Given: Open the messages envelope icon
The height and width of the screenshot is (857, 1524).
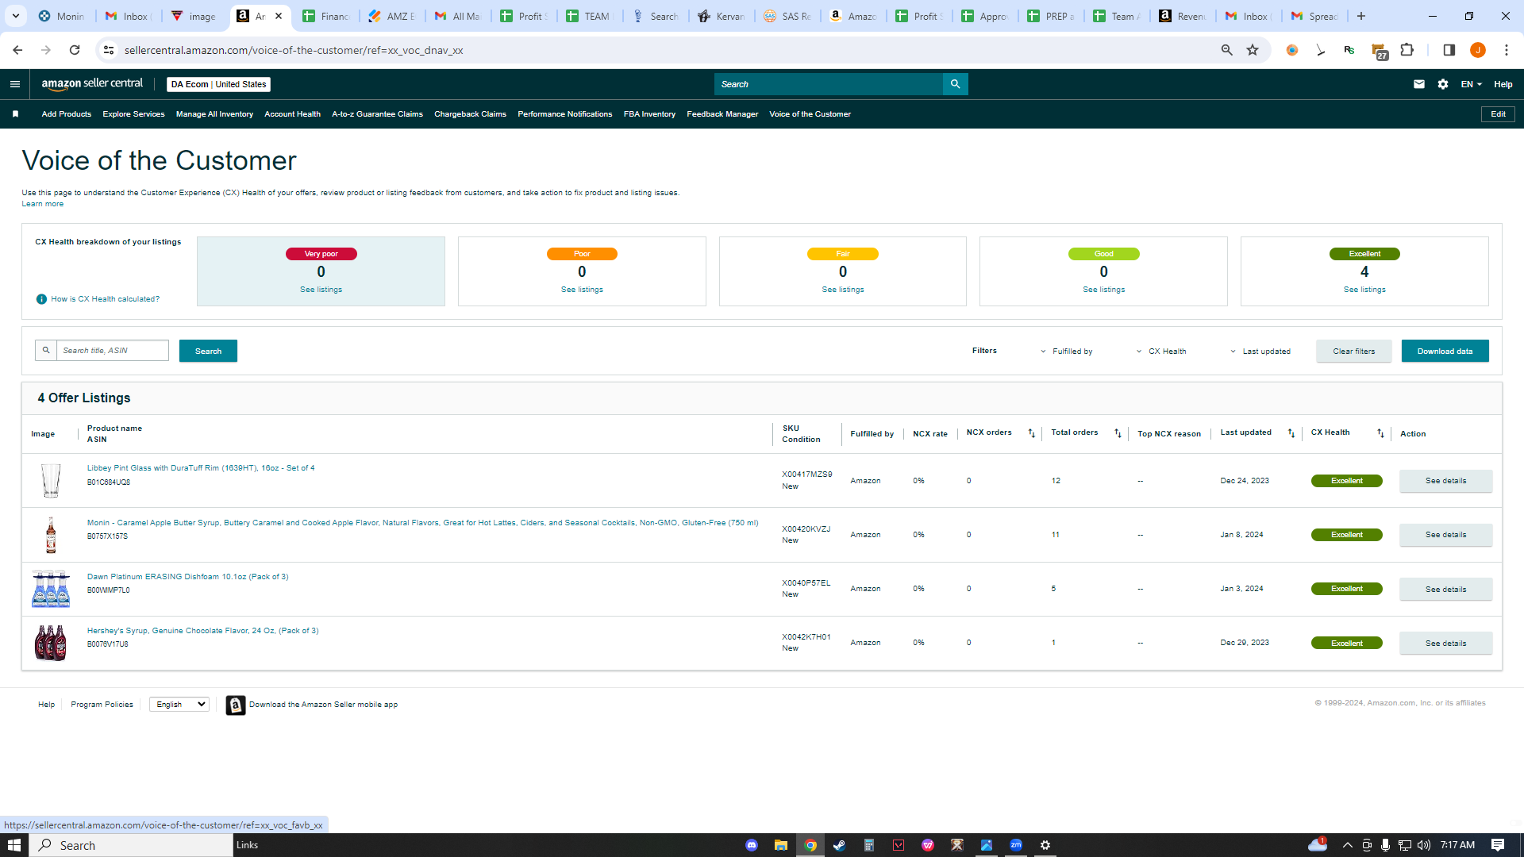Looking at the screenshot, I should 1419,84.
